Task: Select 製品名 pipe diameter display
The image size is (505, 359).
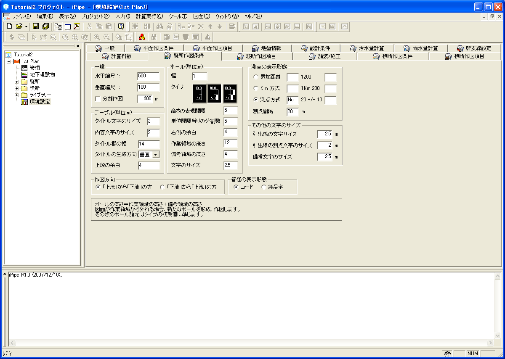Action: click(264, 187)
